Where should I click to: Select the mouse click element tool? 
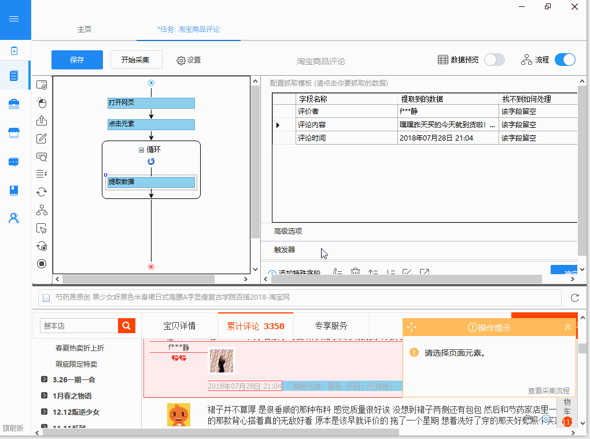click(42, 103)
